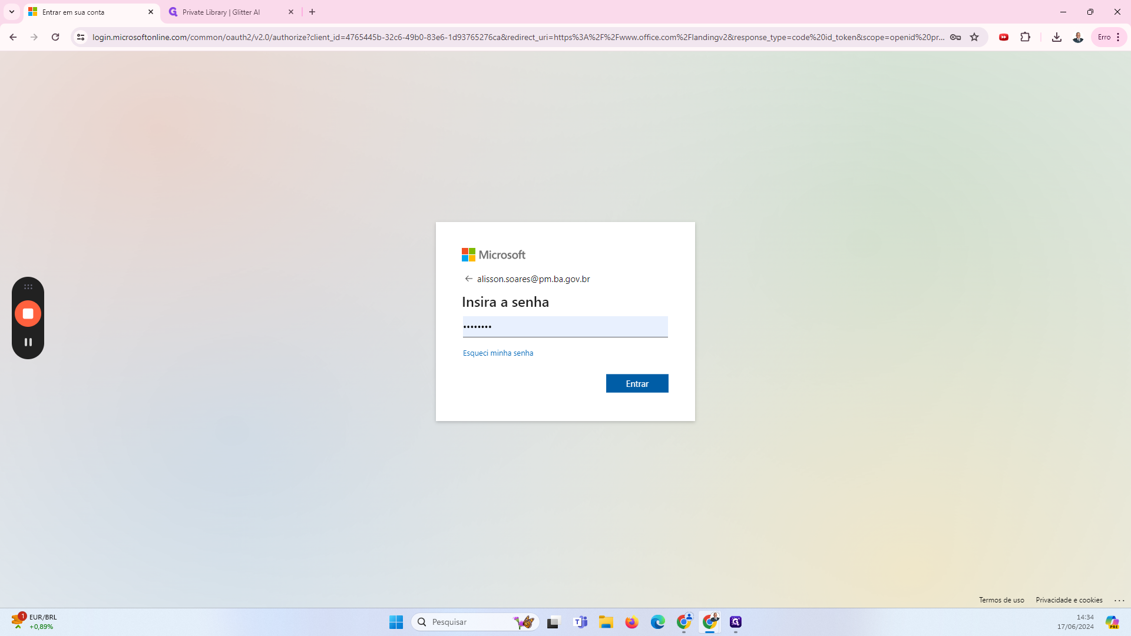This screenshot has height=636, width=1131.
Task: Open Microsoft Teams from the taskbar
Action: point(580,622)
